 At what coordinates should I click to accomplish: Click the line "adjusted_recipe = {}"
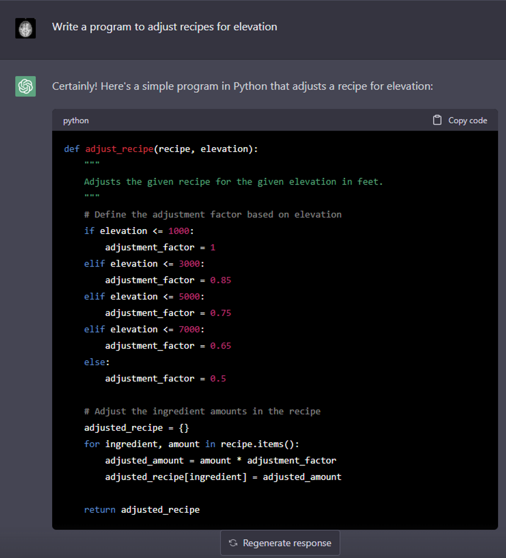[136, 428]
